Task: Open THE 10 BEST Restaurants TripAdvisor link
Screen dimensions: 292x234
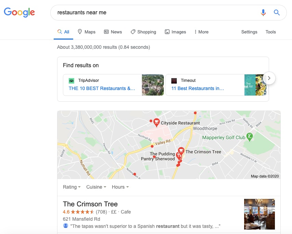Action: (x=102, y=88)
